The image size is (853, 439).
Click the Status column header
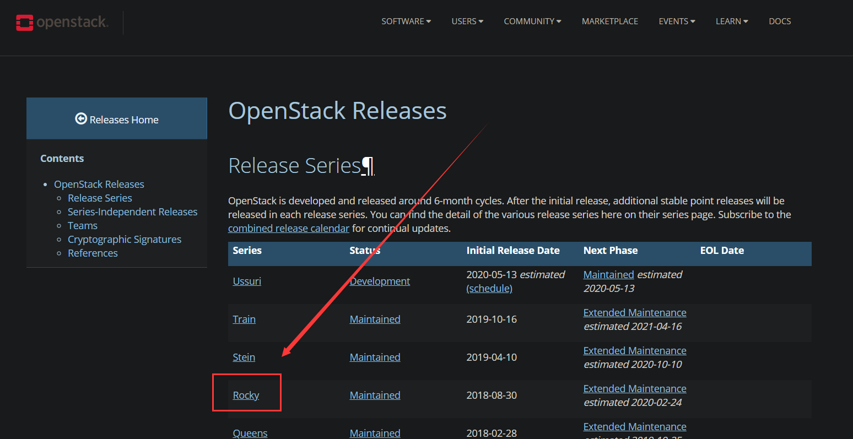(x=365, y=250)
